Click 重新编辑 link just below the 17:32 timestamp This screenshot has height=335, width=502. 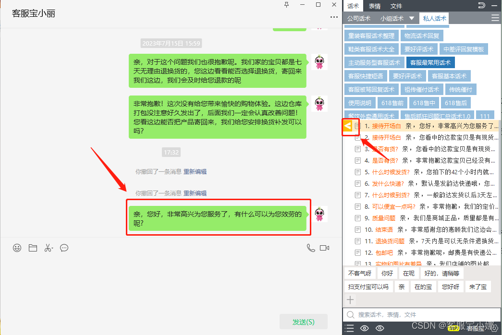click(195, 171)
